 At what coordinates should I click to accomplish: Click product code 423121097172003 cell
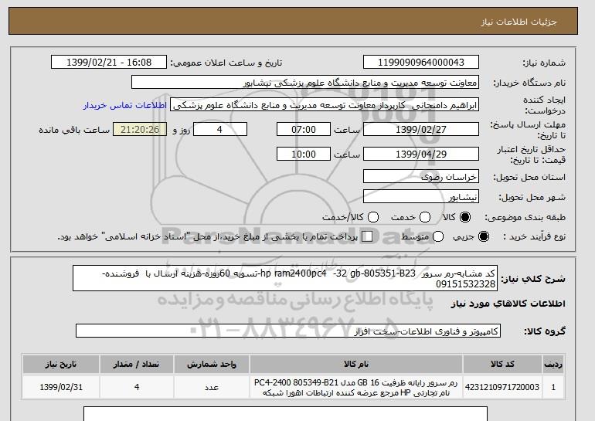502,387
